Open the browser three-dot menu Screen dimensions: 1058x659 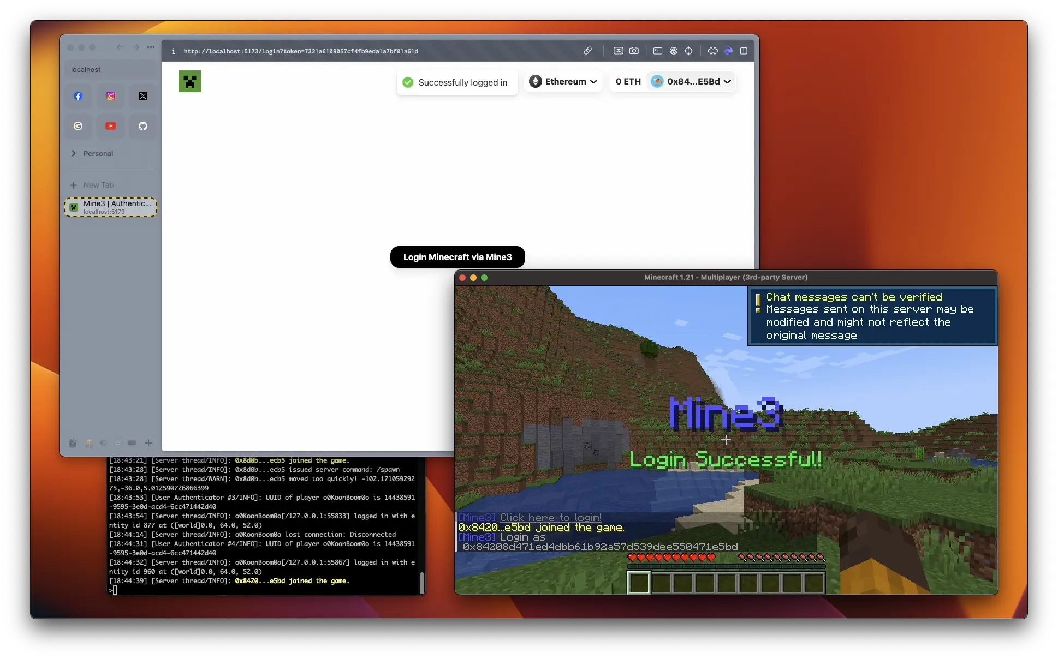click(151, 47)
